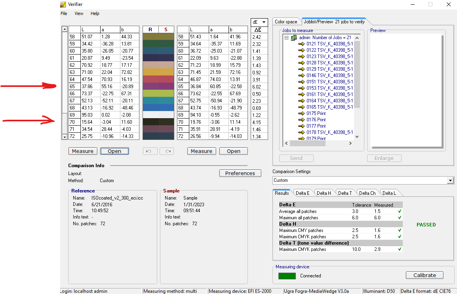The width and height of the screenshot is (457, 294).
Task: Click the Calibrate button
Action: coord(425,275)
